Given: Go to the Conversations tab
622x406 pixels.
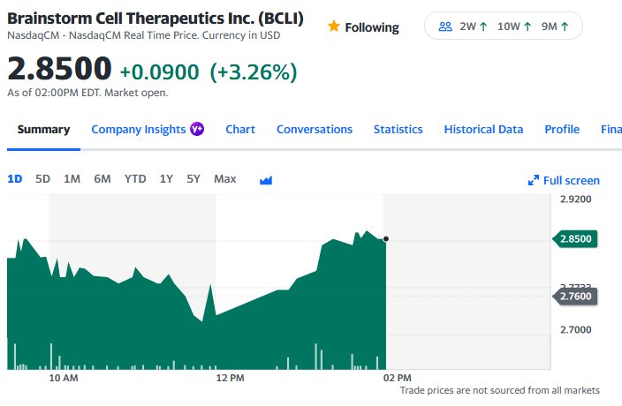Looking at the screenshot, I should [315, 130].
